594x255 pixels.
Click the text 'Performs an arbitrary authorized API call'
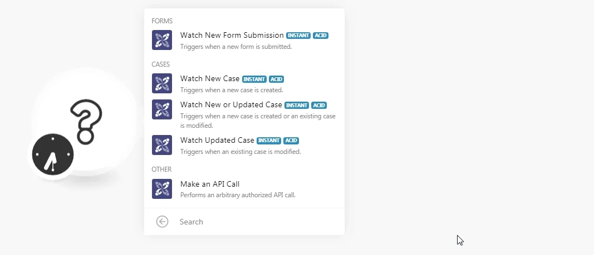pos(238,195)
